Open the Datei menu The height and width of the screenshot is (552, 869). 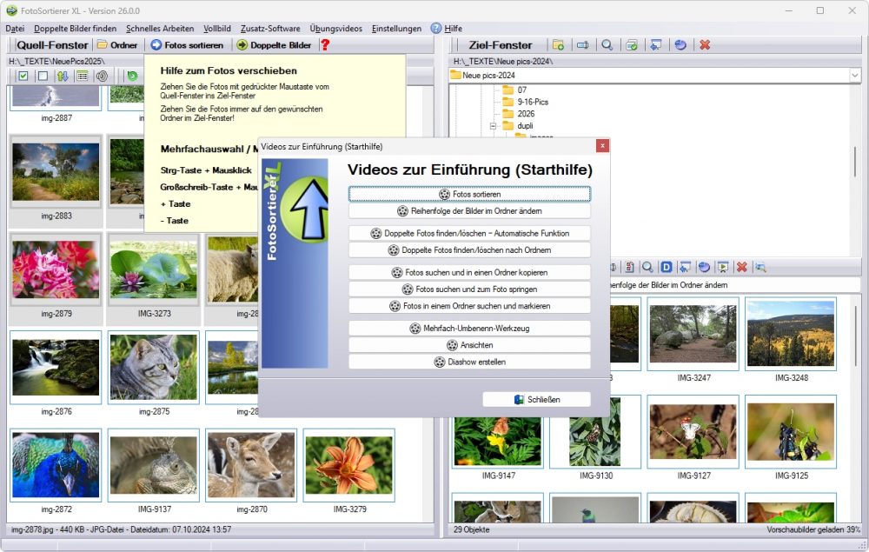[15, 29]
